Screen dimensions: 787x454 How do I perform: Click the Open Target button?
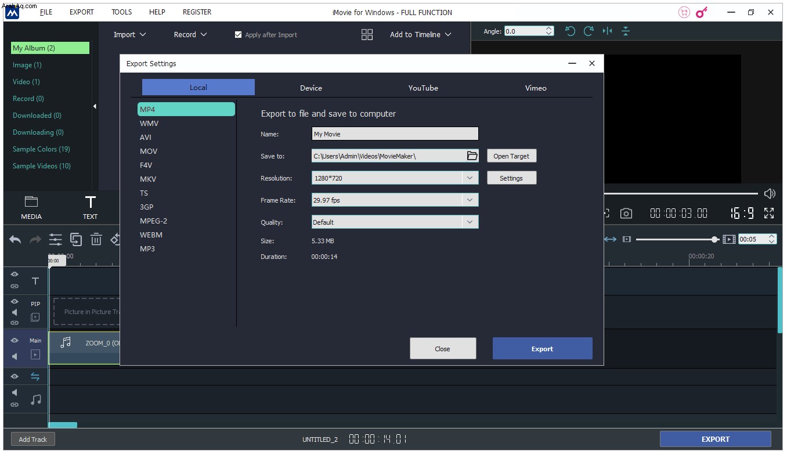click(x=511, y=156)
